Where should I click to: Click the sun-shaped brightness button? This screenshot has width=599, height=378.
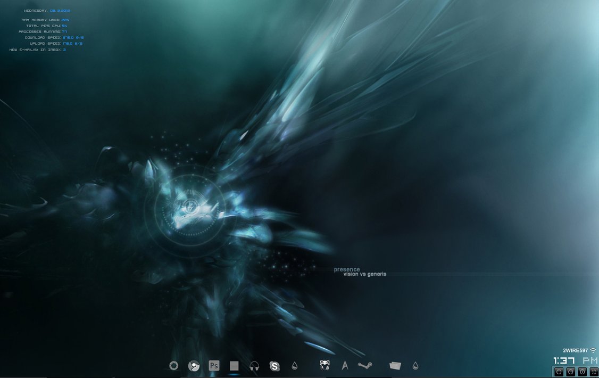[594, 372]
